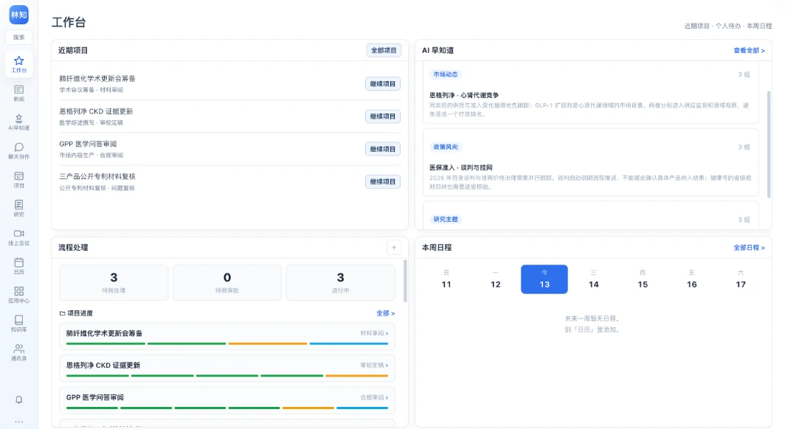The height and width of the screenshot is (429, 785).
Task: Open the 医保准入 · 谈判与挂网 card
Action: pos(591,163)
